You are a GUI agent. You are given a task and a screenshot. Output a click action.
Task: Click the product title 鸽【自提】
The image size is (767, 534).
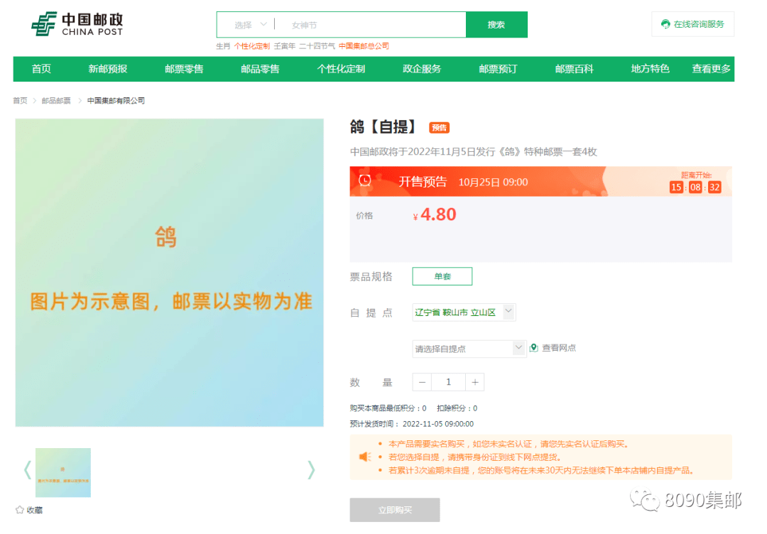coord(383,127)
